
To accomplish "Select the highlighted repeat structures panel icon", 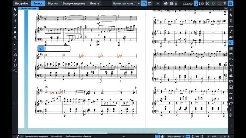I will pyautogui.click(x=231, y=43).
